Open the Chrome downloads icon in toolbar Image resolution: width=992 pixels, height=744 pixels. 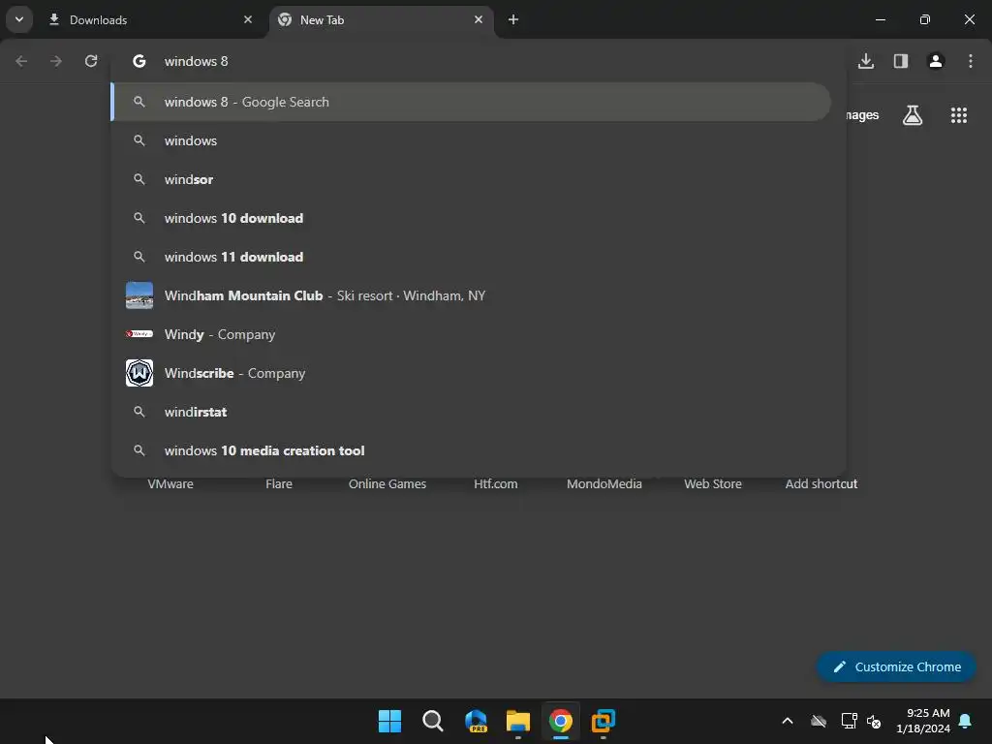866,61
